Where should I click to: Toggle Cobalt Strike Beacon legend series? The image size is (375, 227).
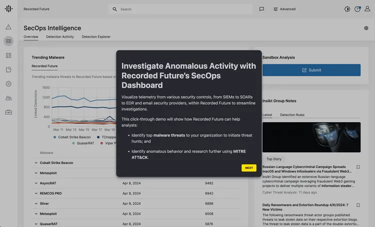[x=71, y=136]
